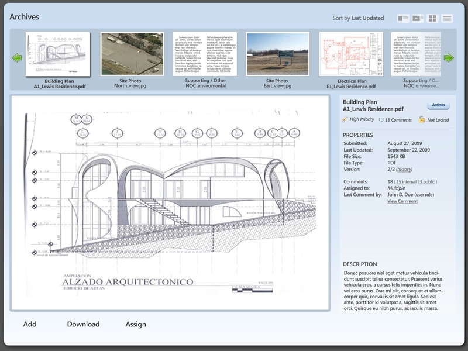
Task: Click the Assign button
Action: [x=136, y=325]
